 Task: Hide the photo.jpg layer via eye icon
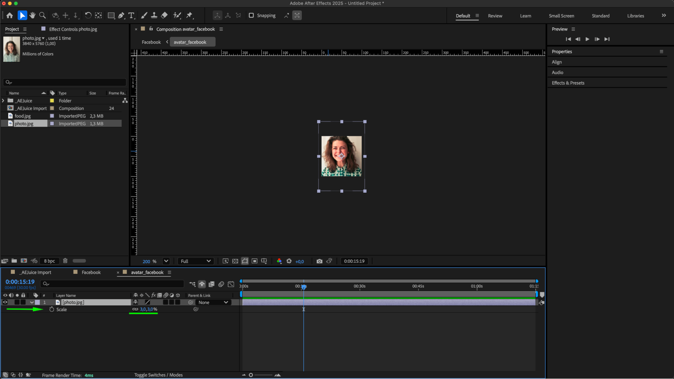(5, 302)
